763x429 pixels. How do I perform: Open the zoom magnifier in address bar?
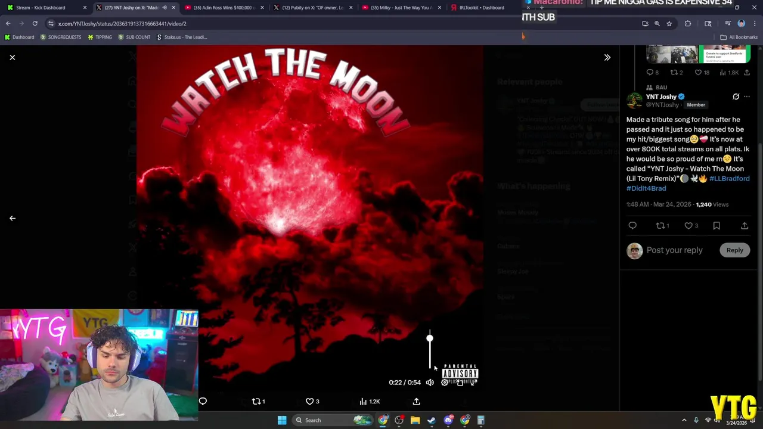[x=657, y=23]
